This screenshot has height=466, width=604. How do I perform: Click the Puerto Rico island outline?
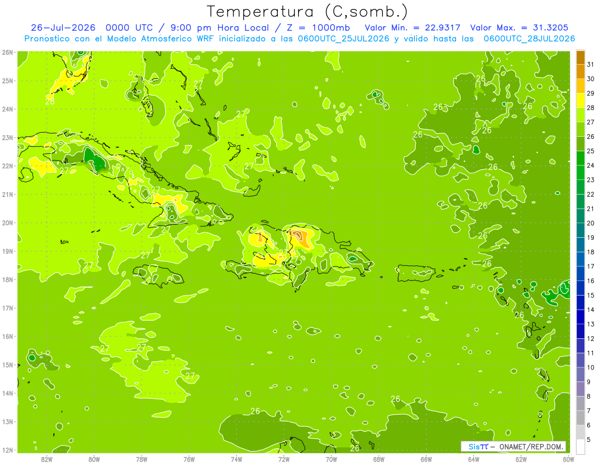point(416,274)
